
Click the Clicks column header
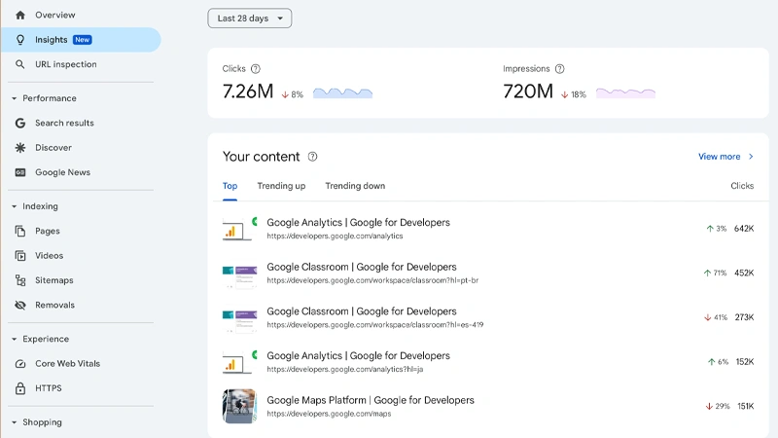tap(742, 186)
